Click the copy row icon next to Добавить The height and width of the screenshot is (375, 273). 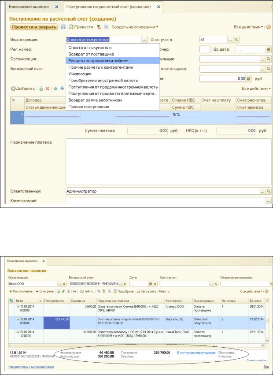[41, 89]
